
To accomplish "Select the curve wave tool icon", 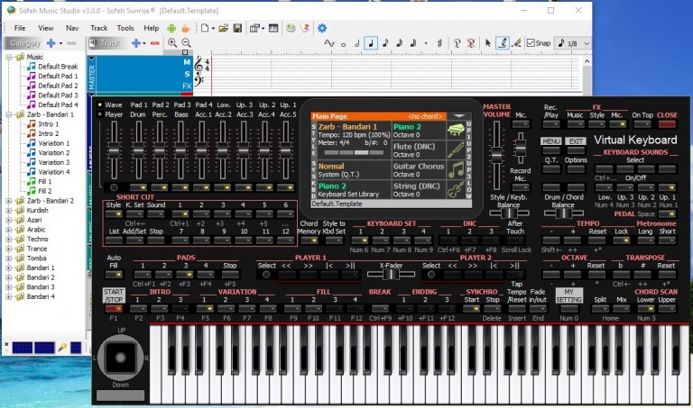I will [x=329, y=43].
